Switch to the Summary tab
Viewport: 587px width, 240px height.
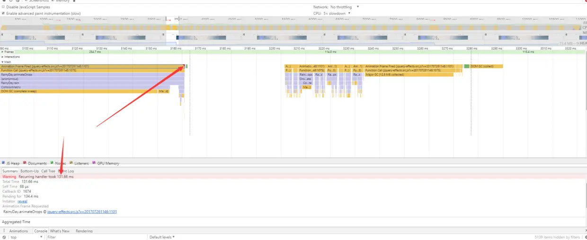coord(9,171)
